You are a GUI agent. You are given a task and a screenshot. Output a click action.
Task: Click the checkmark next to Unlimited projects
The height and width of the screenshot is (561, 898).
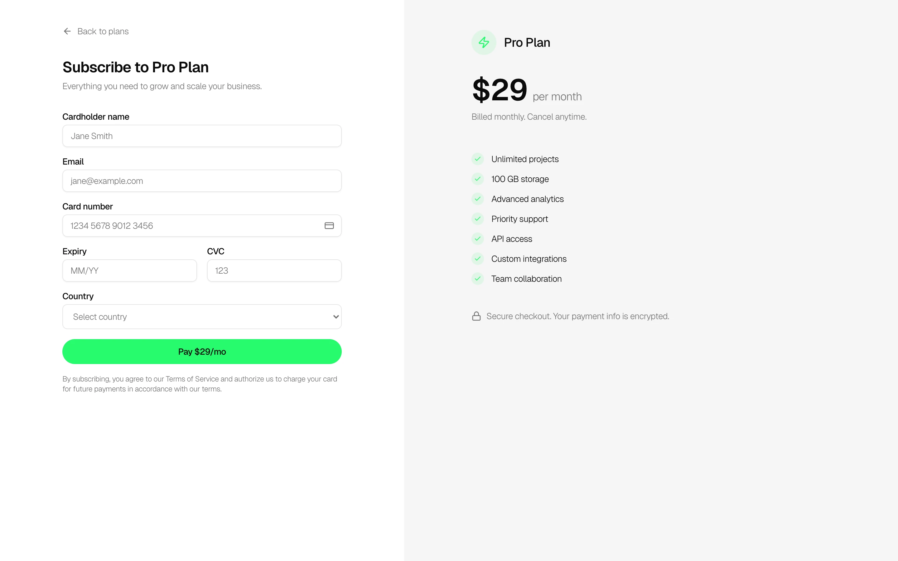click(x=478, y=159)
